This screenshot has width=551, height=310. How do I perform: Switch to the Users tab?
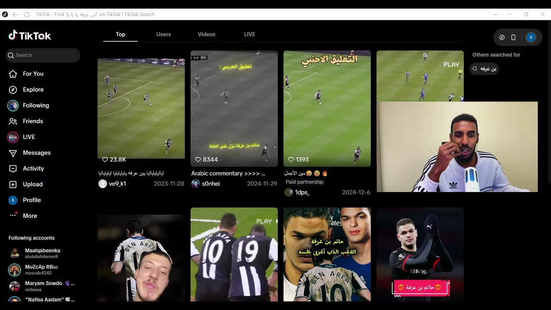[164, 34]
